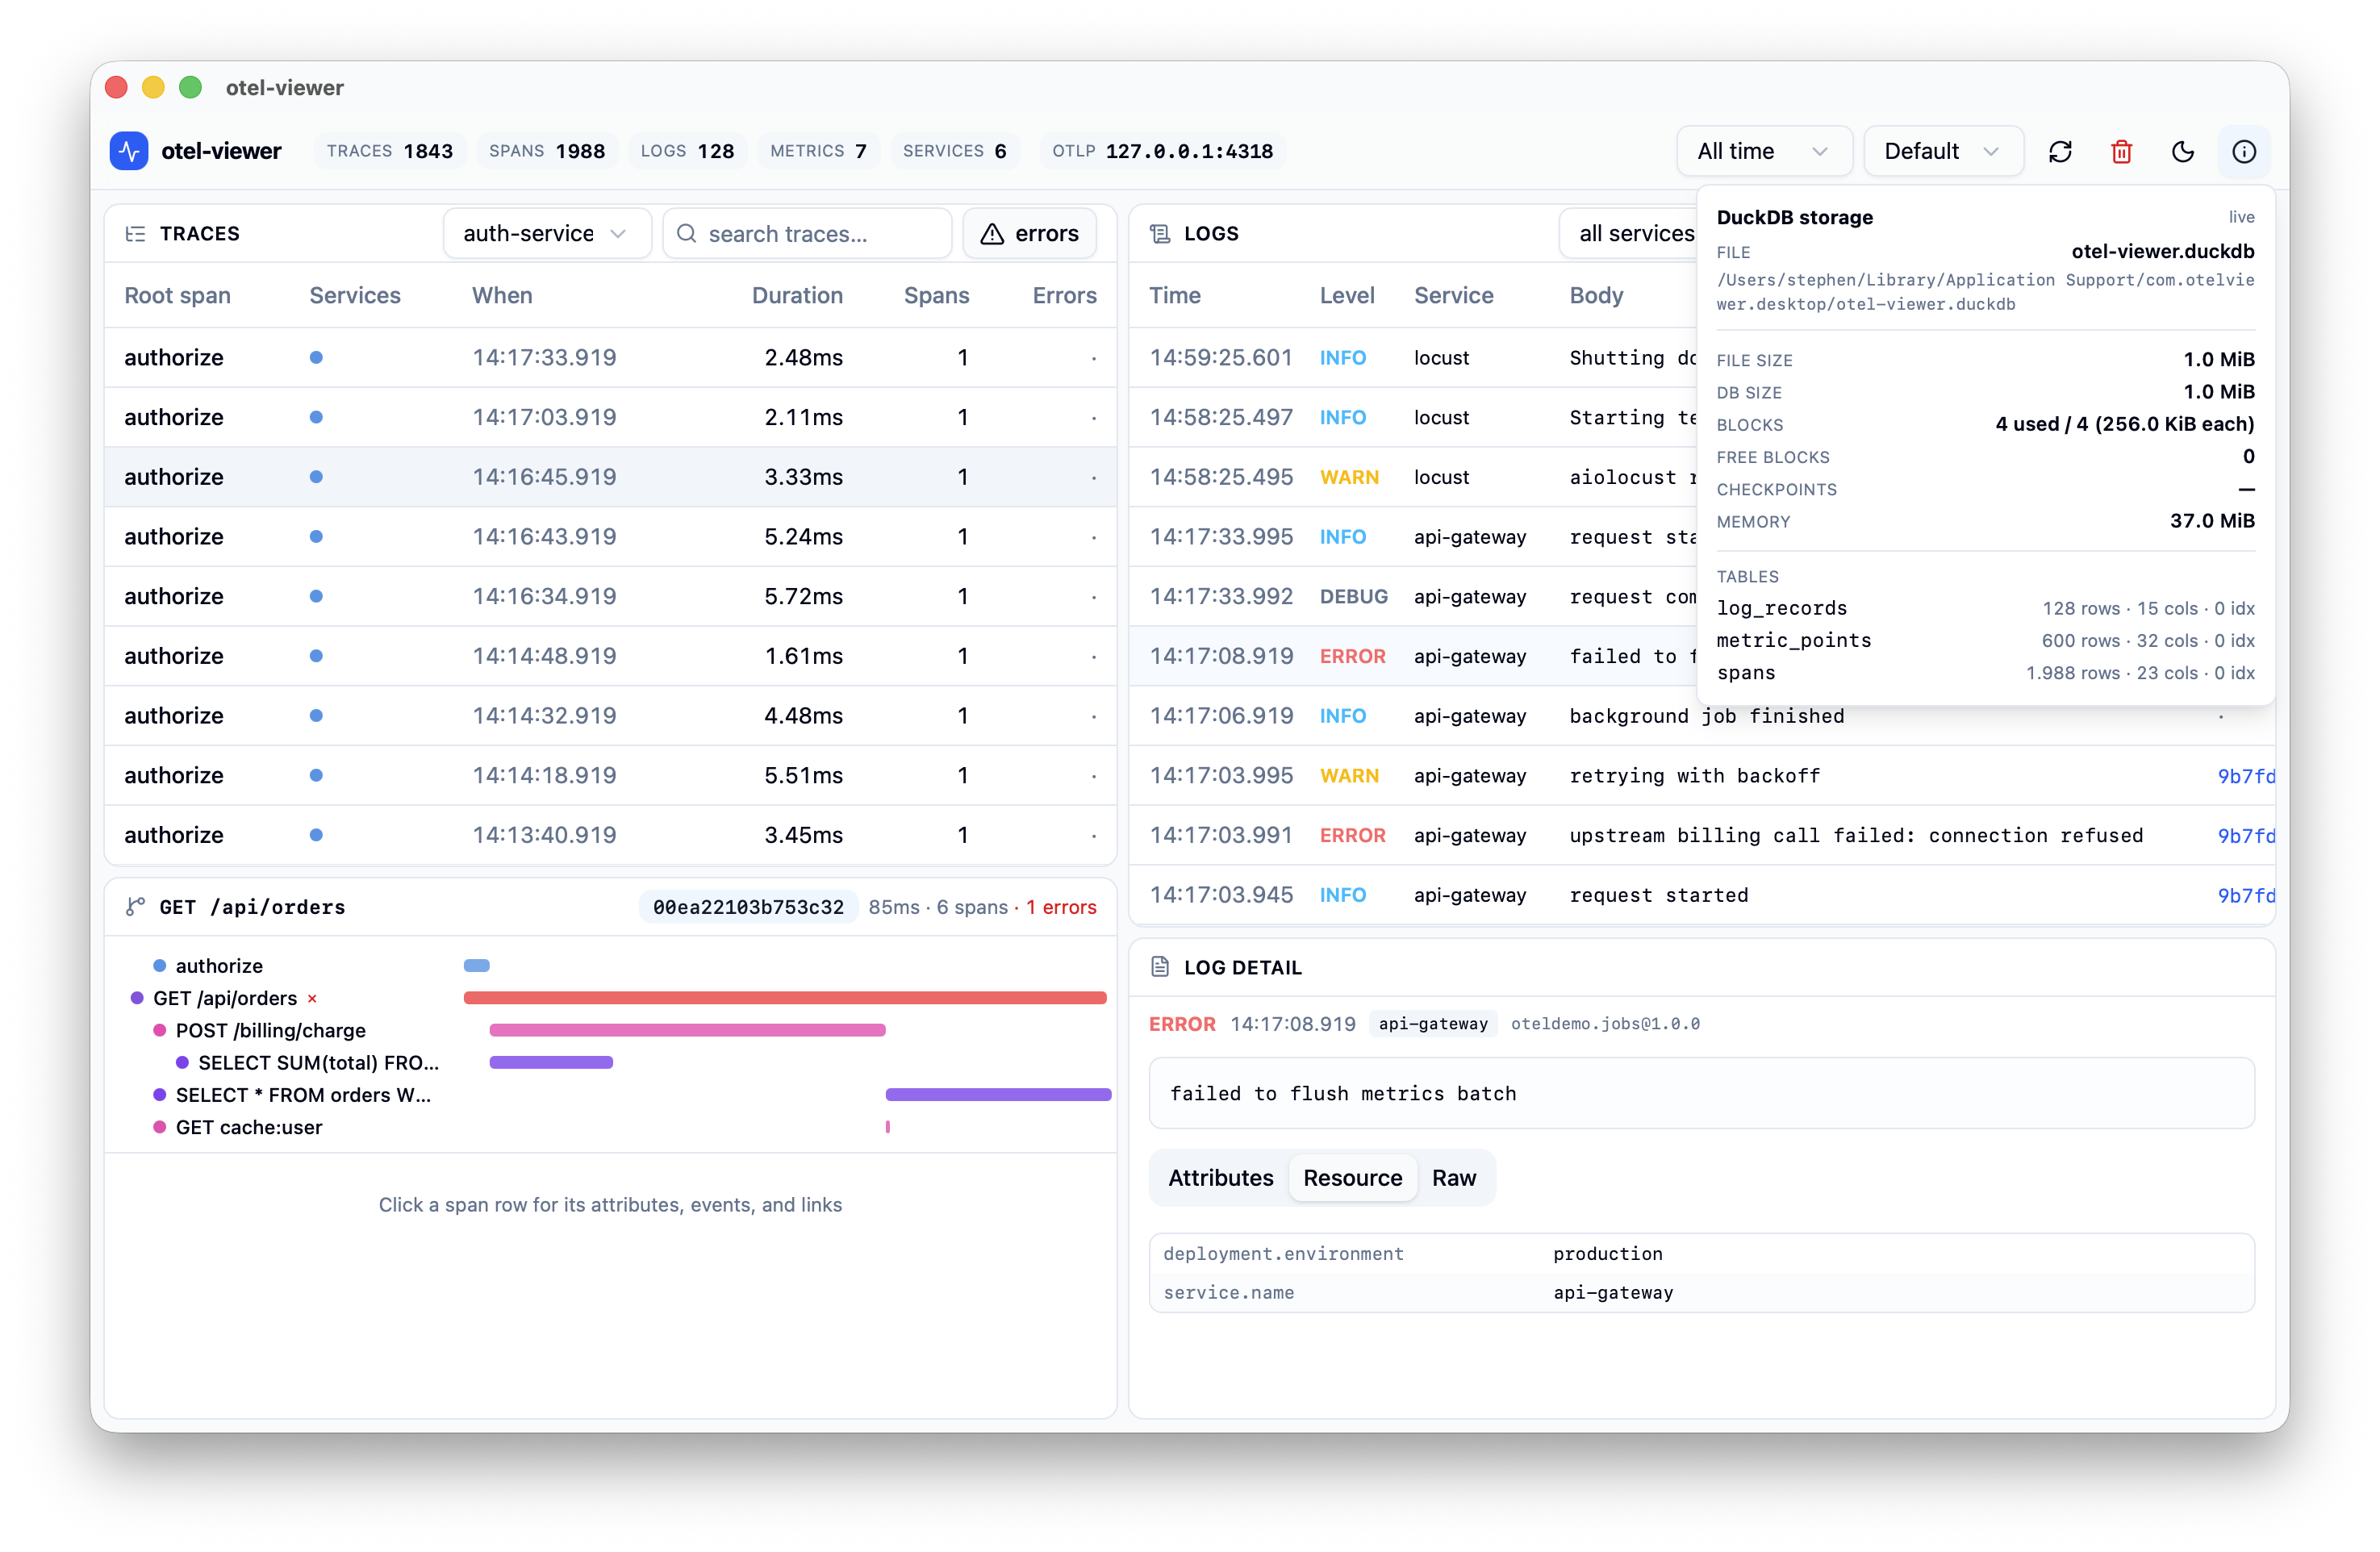Viewport: 2380px width, 1552px height.
Task: Toggle dark mode moon icon
Action: click(x=2183, y=151)
